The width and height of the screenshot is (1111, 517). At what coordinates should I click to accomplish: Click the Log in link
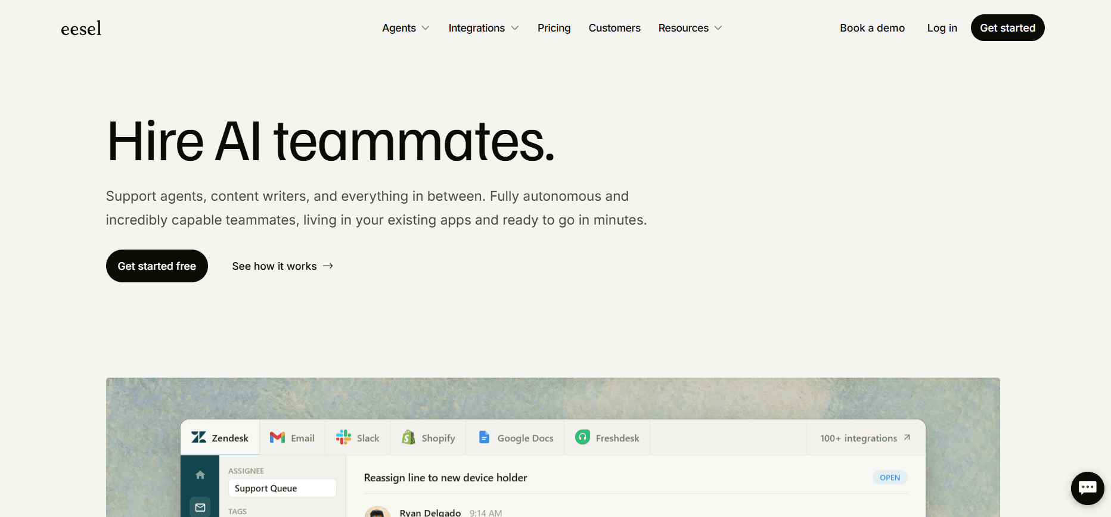[x=942, y=28]
